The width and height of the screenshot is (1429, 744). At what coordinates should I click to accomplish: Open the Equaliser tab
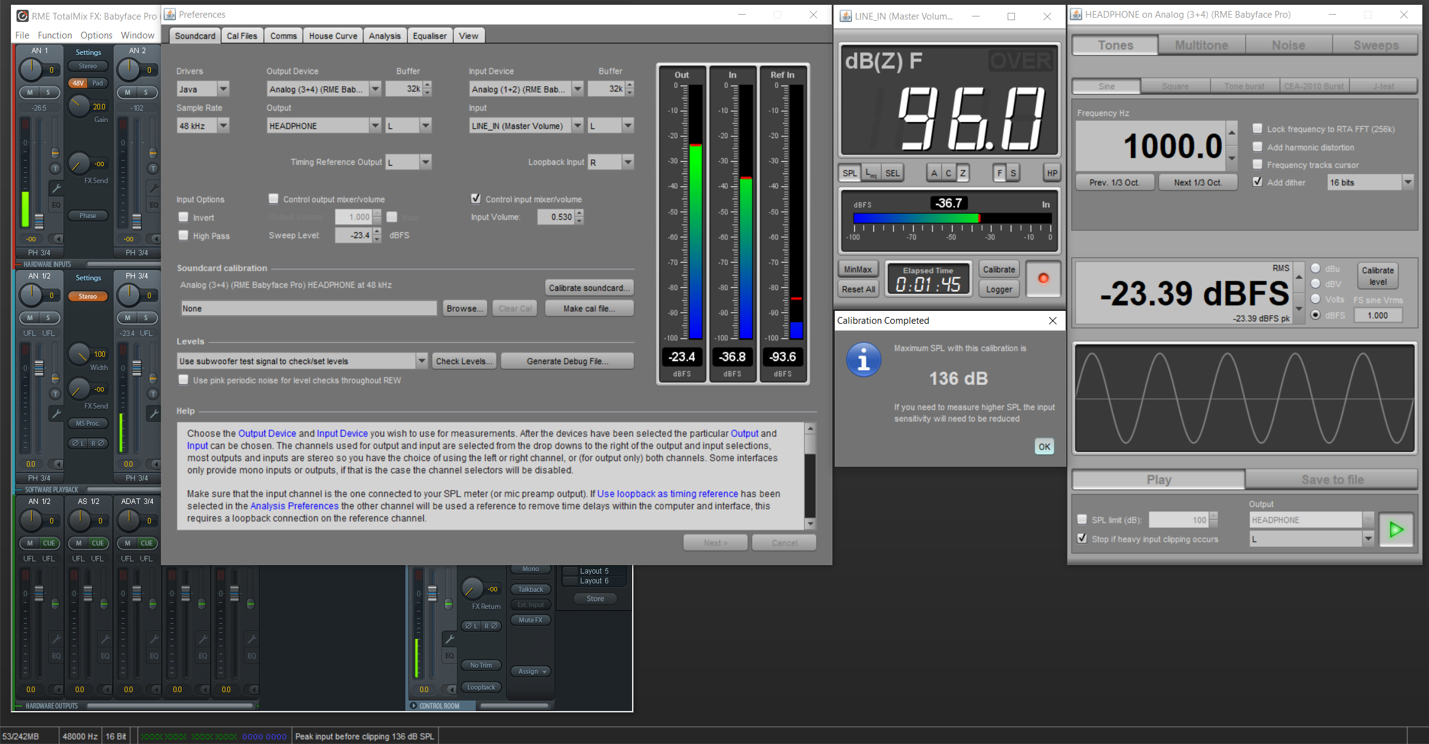[x=429, y=36]
